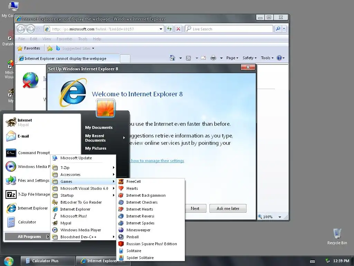Open Internet Explorer in All Programs list
Image resolution: width=354 pixels, height=266 pixels.
click(x=83, y=209)
